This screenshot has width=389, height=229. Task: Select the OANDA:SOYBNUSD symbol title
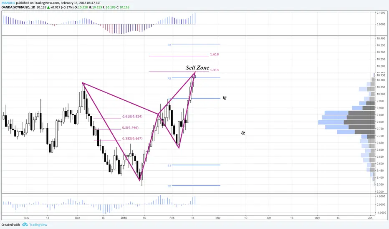point(15,7)
